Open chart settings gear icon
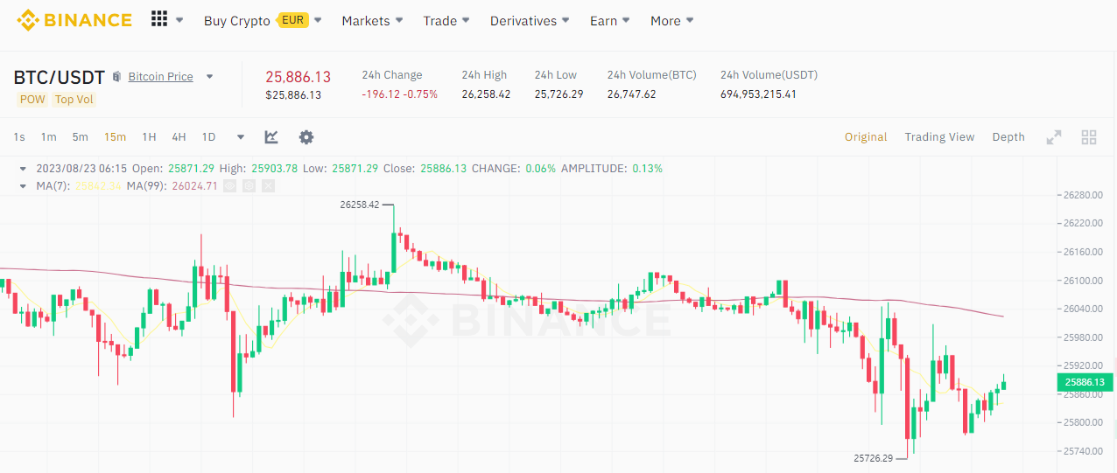Viewport: 1117px width, 473px height. pos(306,137)
